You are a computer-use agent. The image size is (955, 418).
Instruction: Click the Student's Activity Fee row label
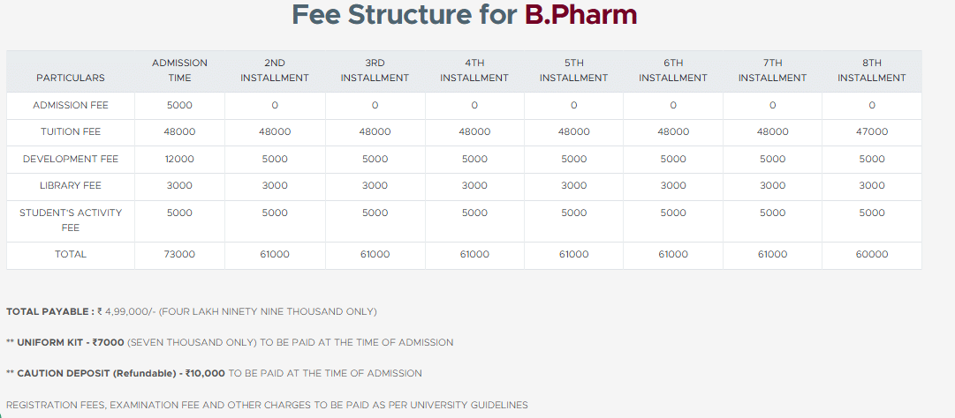click(x=71, y=220)
